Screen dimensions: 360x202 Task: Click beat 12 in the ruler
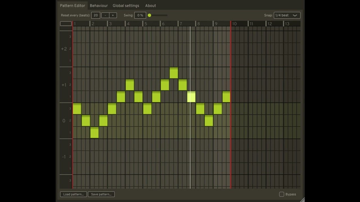pos(269,24)
